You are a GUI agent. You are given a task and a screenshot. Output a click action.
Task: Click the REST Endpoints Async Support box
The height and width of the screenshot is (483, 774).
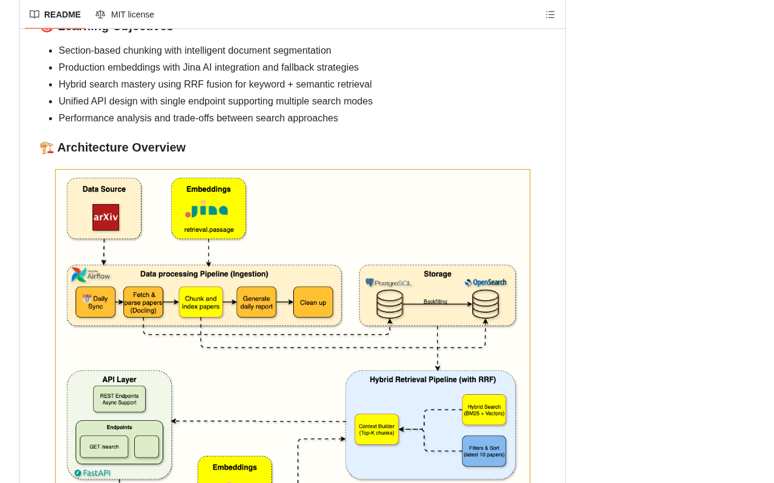[x=119, y=399]
